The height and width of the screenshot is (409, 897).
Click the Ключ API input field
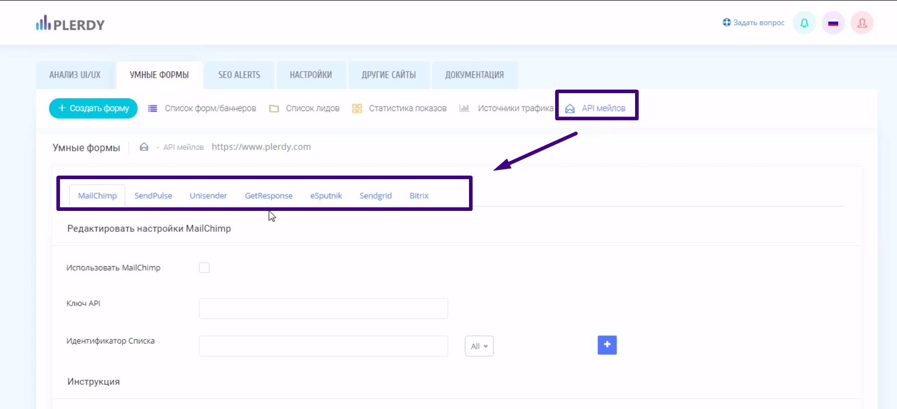[x=323, y=309]
